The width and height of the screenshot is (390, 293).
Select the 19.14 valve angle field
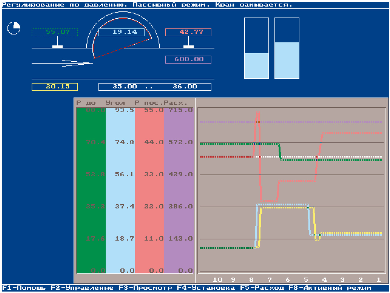pyautogui.click(x=122, y=32)
